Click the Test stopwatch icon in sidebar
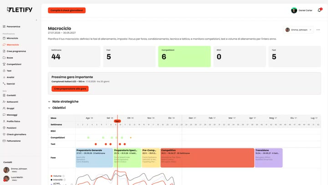Screen dimensions: 328x185 pos(4,71)
